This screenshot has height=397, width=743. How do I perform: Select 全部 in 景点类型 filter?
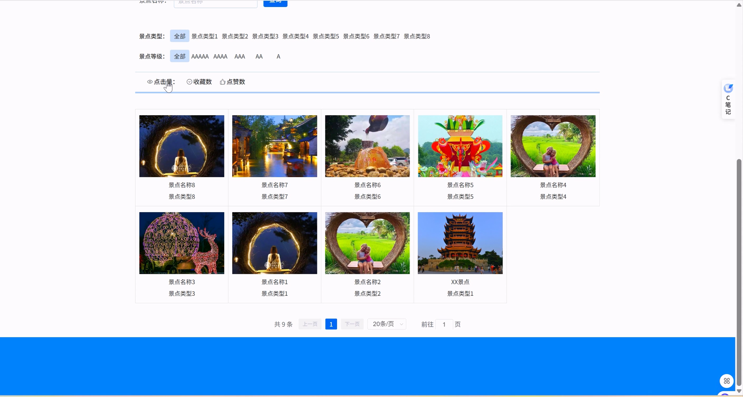click(x=179, y=36)
